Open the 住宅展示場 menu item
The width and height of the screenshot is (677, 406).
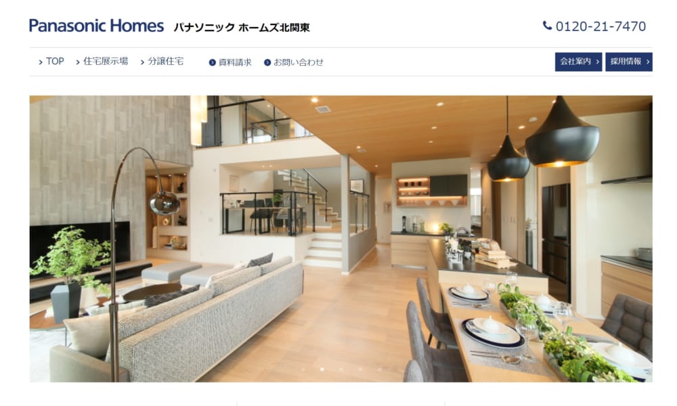tap(106, 62)
